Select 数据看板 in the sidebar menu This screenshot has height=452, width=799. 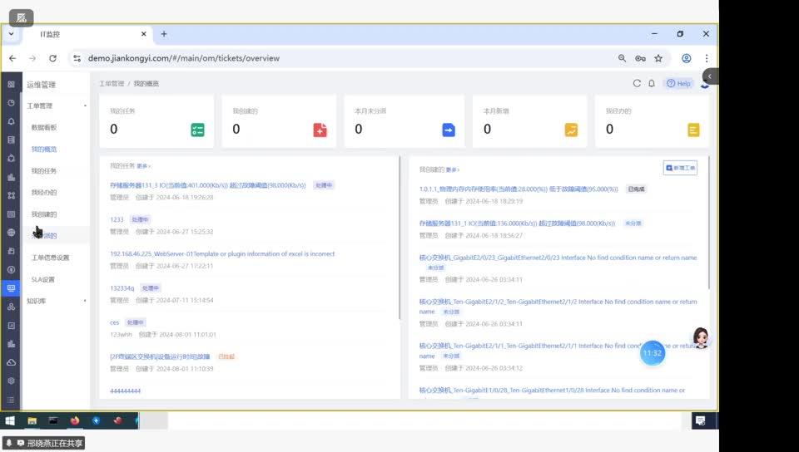pyautogui.click(x=44, y=127)
